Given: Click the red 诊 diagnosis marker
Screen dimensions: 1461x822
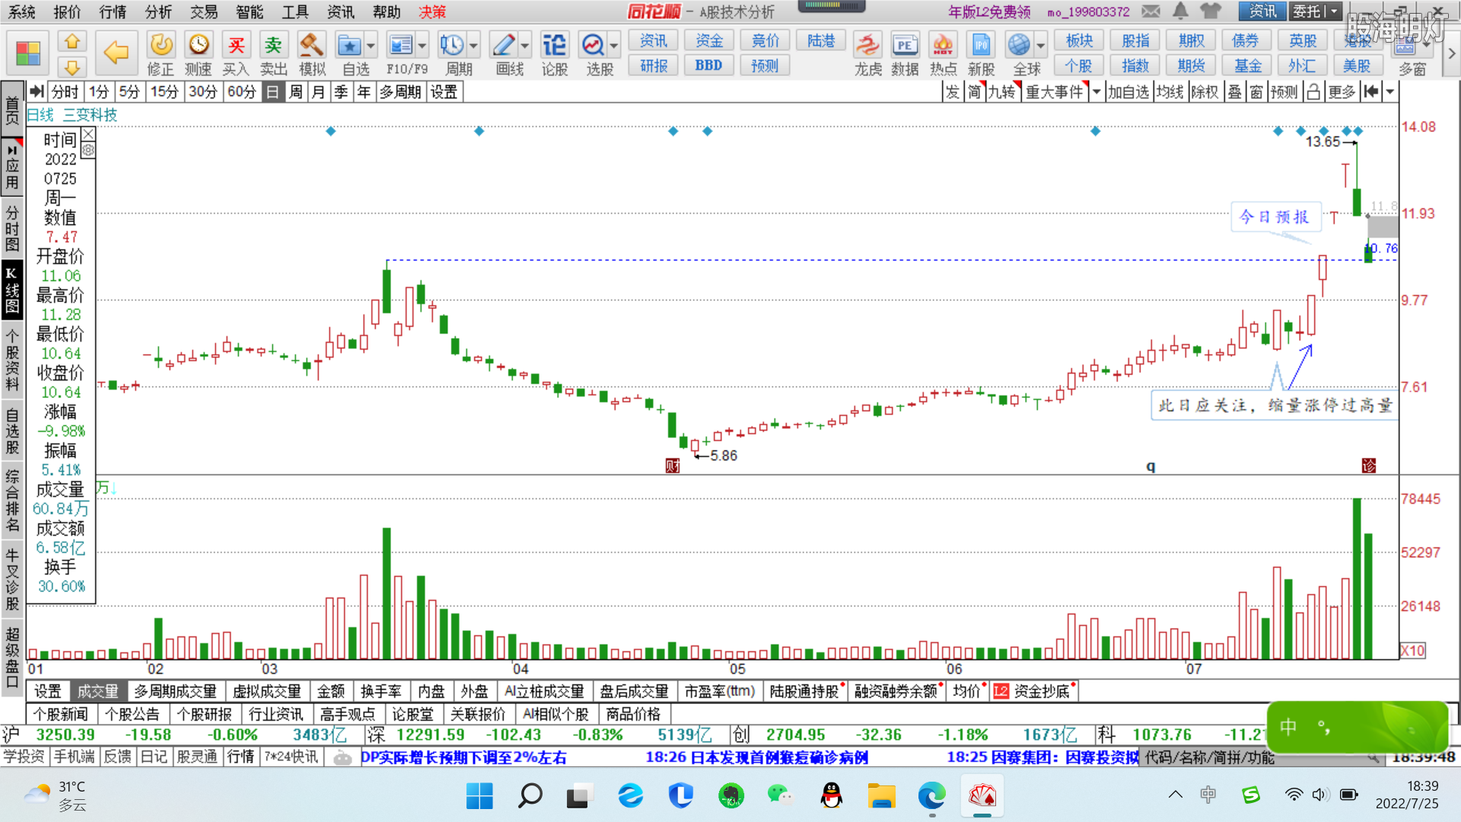Looking at the screenshot, I should [1369, 466].
